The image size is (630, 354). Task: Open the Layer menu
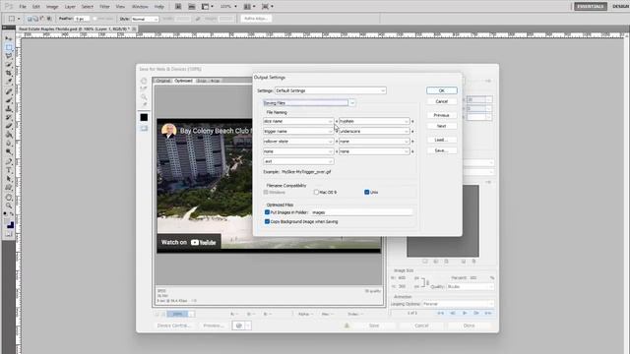click(x=70, y=7)
